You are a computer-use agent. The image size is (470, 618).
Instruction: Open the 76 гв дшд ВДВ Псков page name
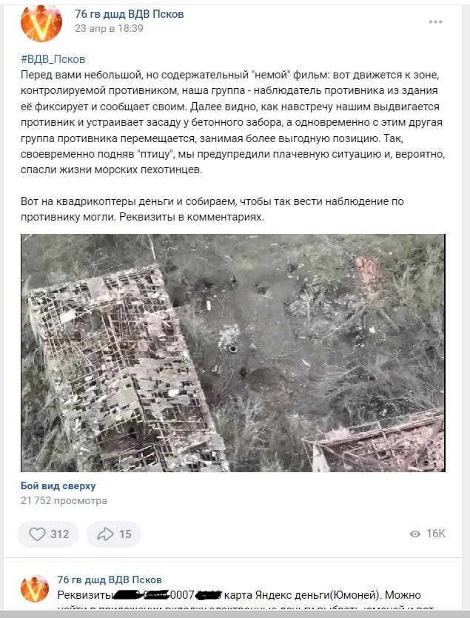pos(130,14)
